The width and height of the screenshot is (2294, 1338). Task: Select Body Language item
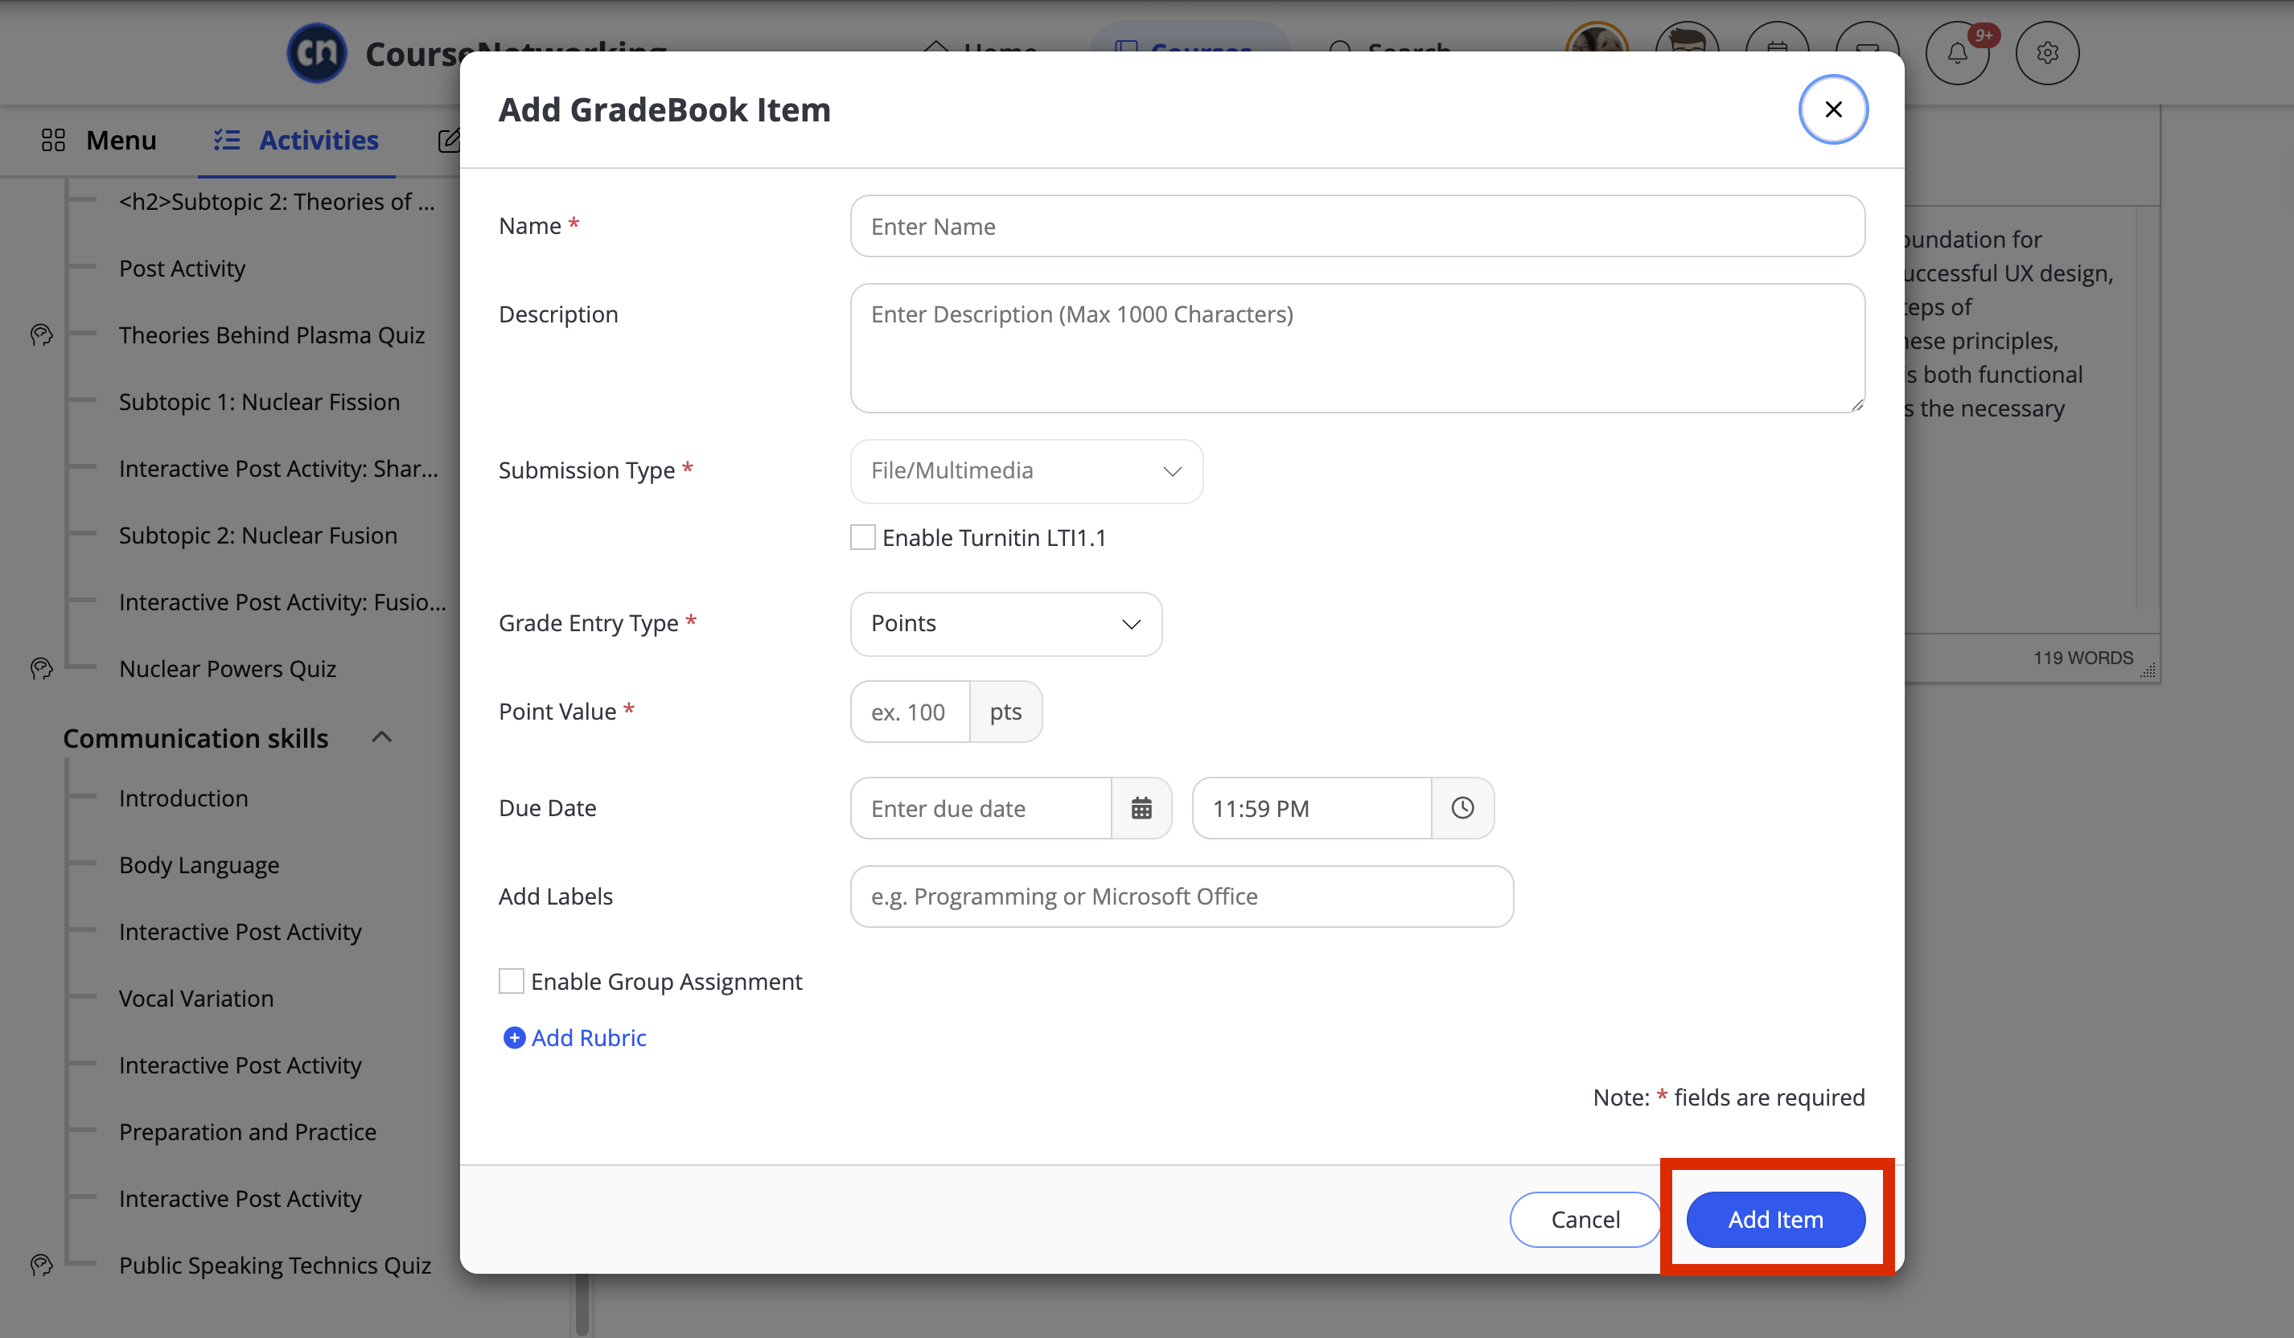(199, 864)
